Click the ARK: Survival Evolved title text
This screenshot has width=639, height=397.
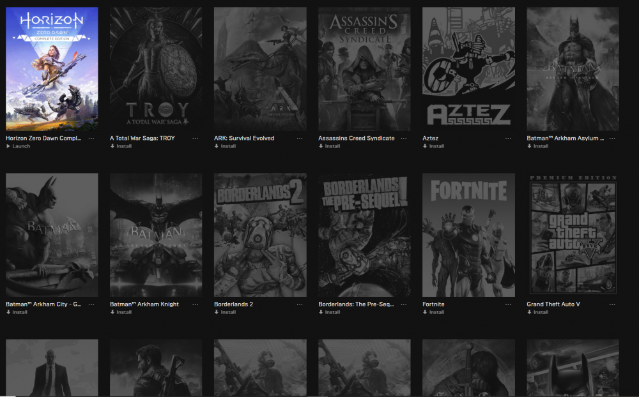tap(244, 138)
